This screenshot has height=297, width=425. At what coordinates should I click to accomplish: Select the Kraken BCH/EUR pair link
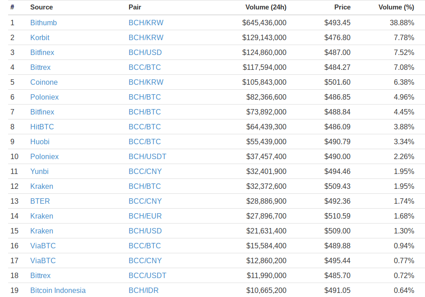click(x=145, y=216)
